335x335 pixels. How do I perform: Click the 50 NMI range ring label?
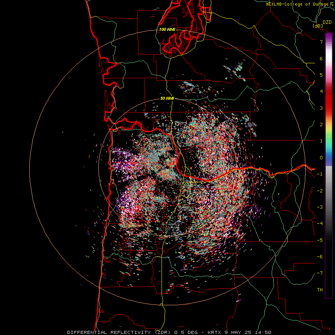point(167,98)
